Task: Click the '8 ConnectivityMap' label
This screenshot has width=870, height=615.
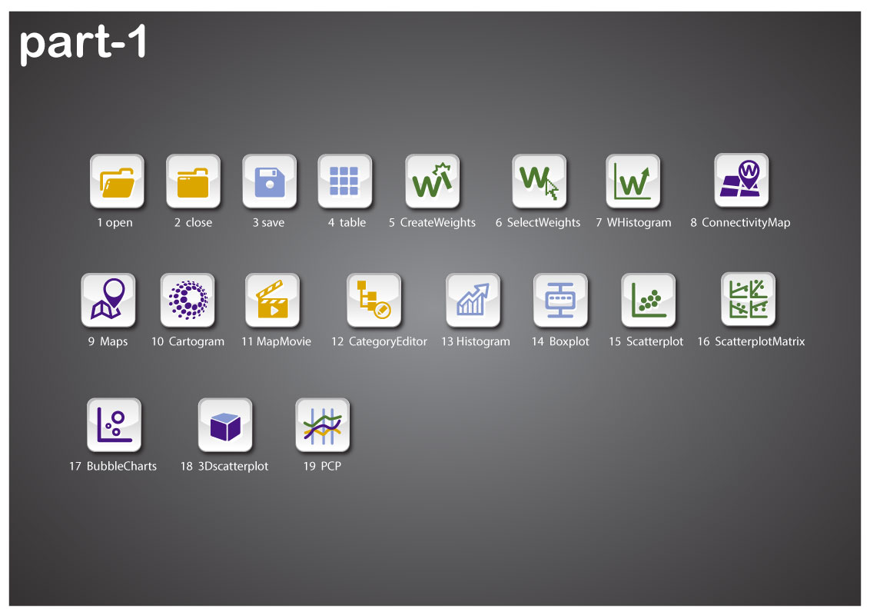Action: pos(740,223)
